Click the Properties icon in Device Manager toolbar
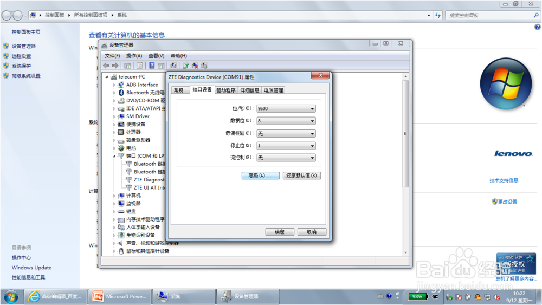Image resolution: width=542 pixels, height=305 pixels. tap(139, 66)
